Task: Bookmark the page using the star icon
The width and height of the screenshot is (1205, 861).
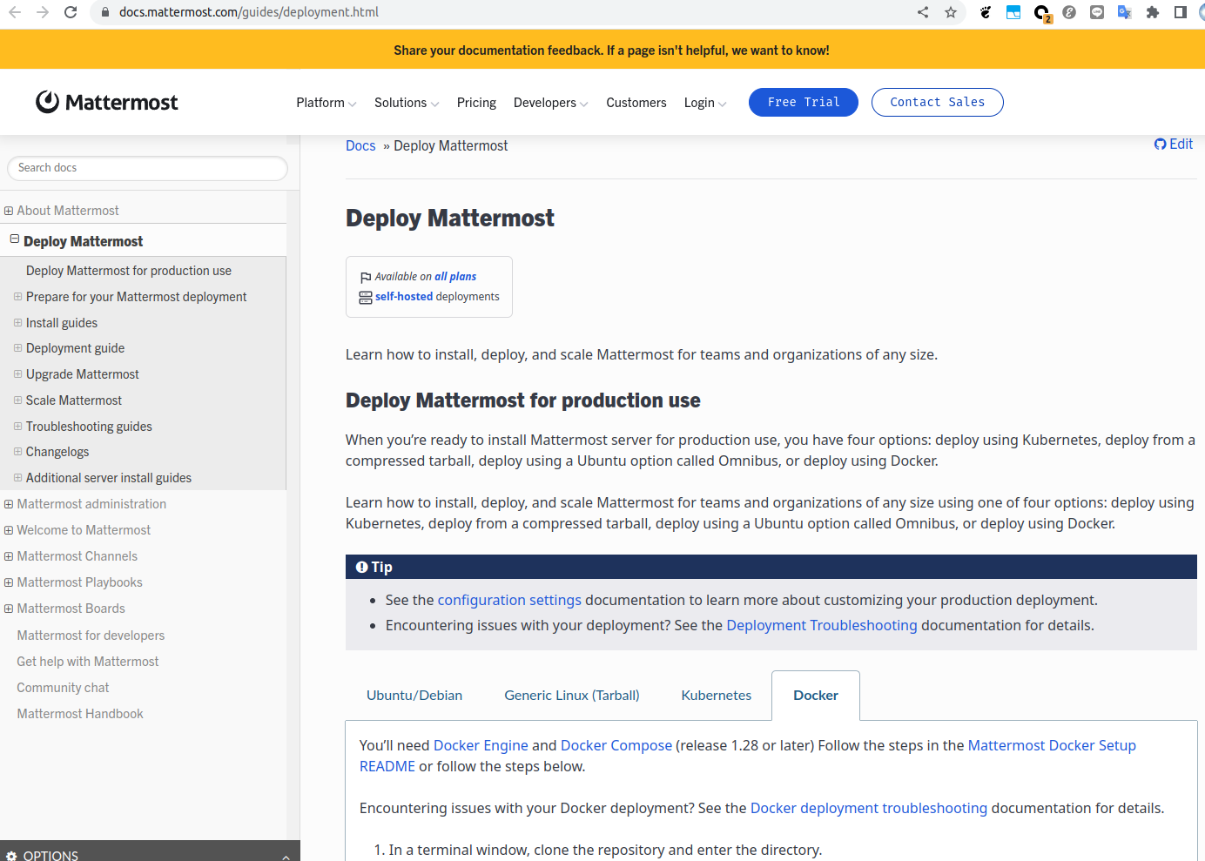Action: tap(951, 12)
